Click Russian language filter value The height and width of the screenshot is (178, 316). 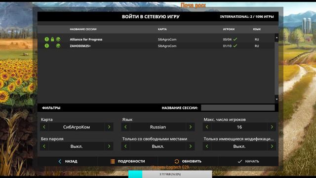click(x=158, y=127)
